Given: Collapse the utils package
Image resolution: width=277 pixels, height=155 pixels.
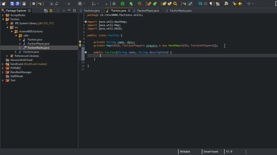Looking at the screenshot, I should coord(16,35).
